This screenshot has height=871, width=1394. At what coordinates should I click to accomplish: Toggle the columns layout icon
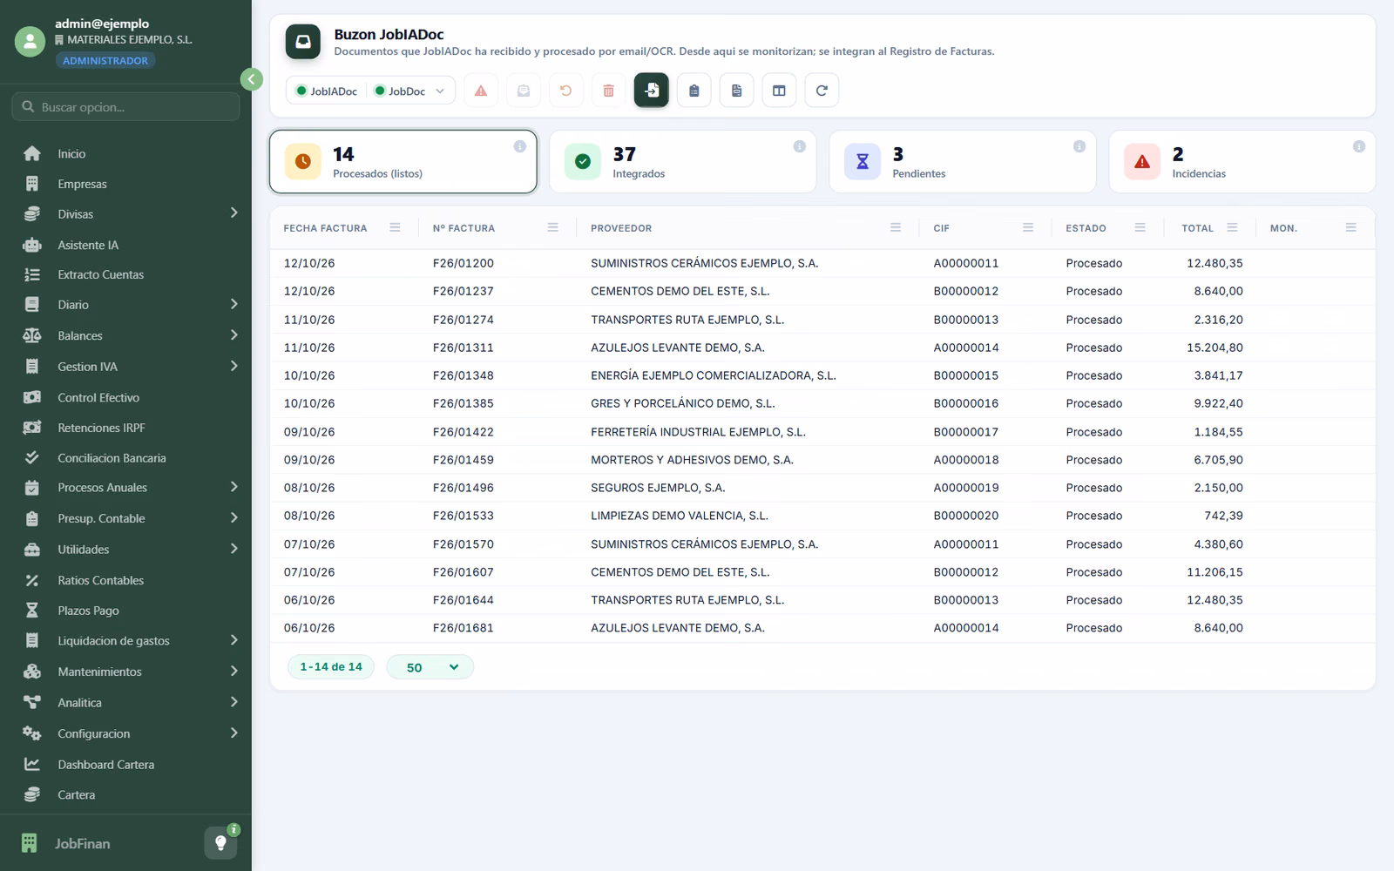(x=779, y=91)
